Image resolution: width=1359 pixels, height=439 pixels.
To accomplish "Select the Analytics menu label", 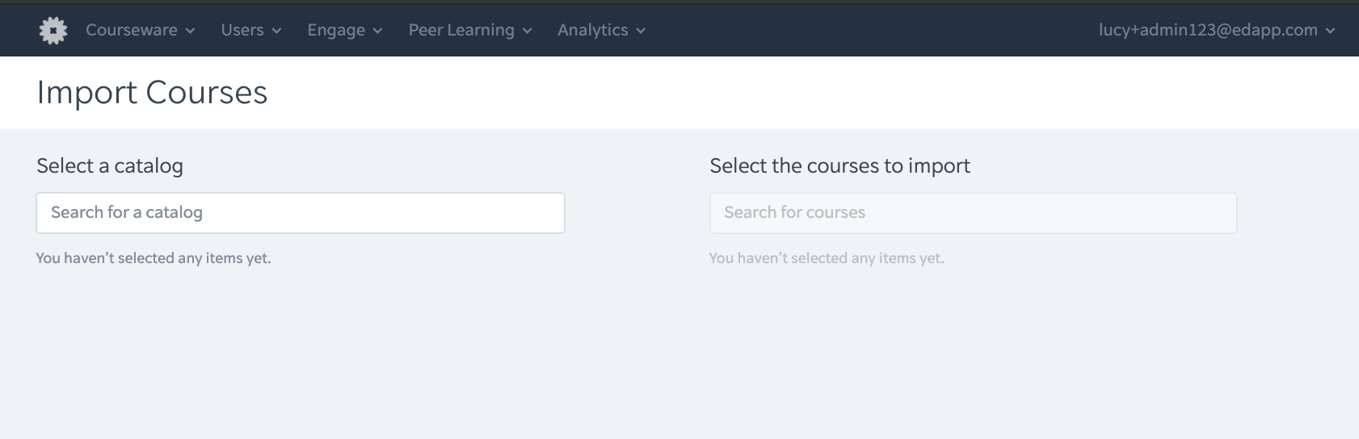I will tap(592, 31).
